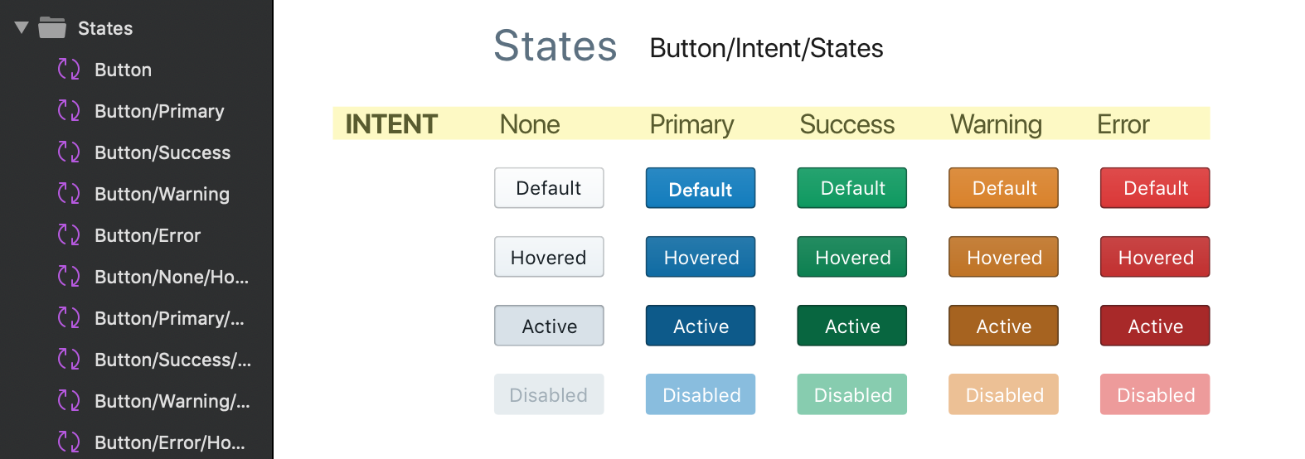This screenshot has width=1305, height=459.
Task: Click the red Error Disabled button
Action: coord(1155,394)
